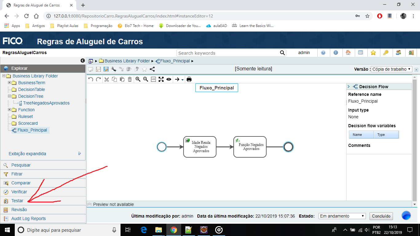The width and height of the screenshot is (420, 236).
Task: Print the Fluxo_Principal decision flow
Action: point(188,79)
